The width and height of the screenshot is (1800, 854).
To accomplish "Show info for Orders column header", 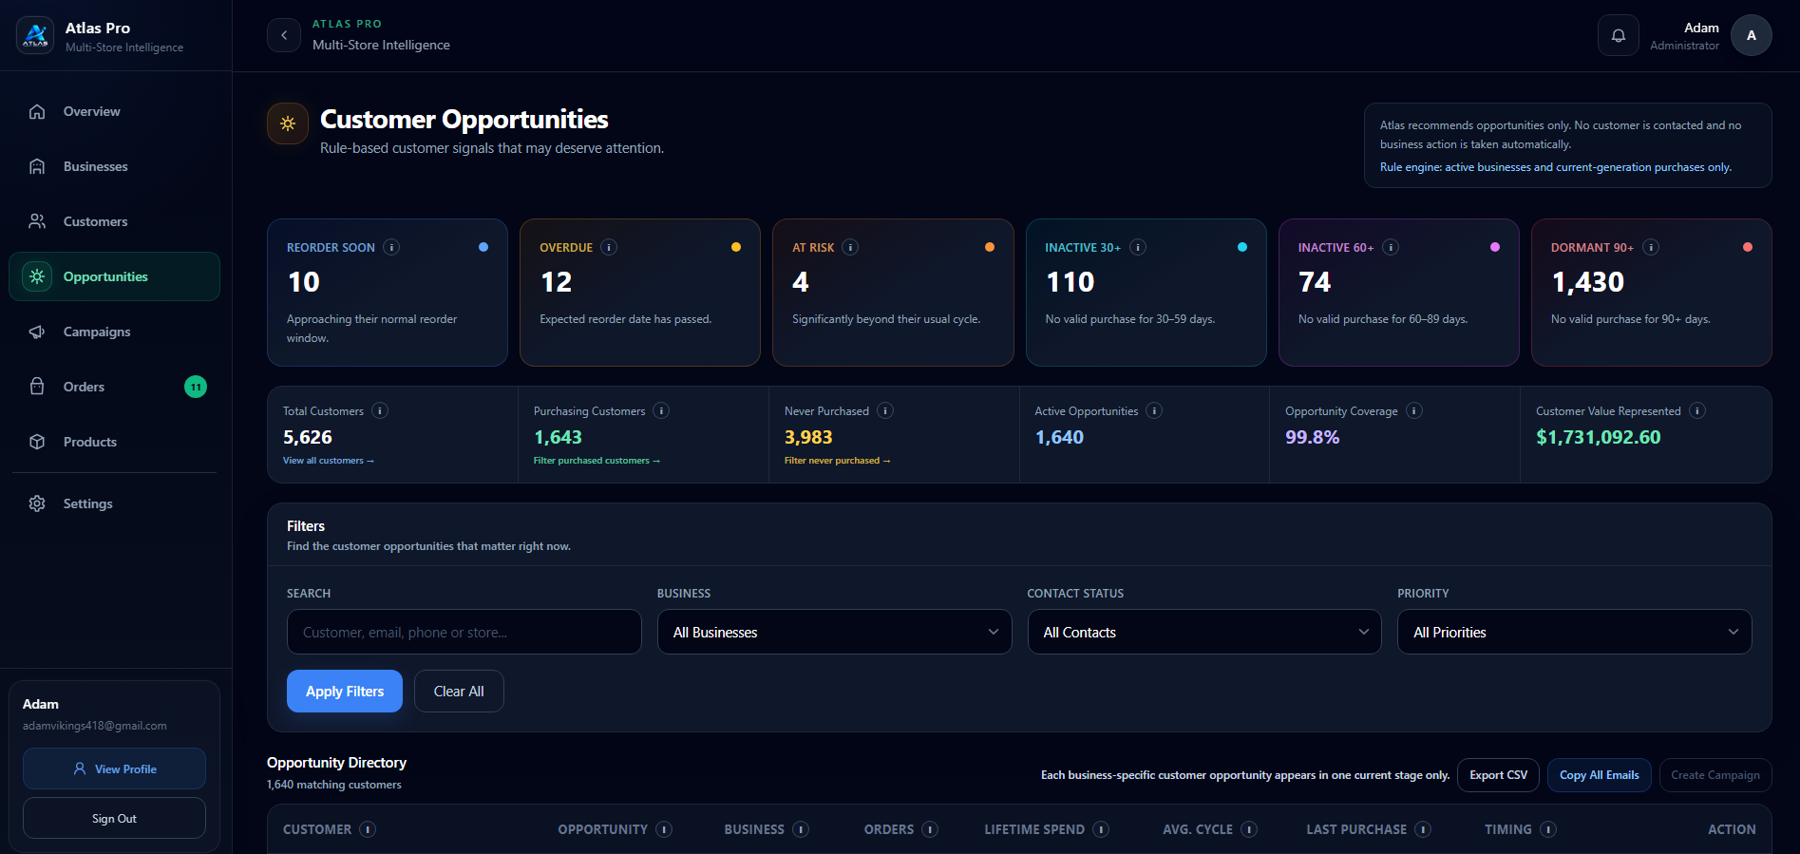I will [x=930, y=829].
